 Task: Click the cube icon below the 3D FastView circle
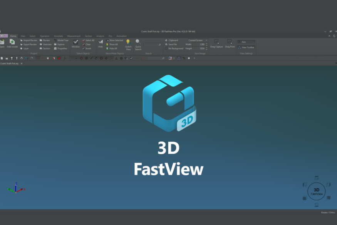(x=316, y=205)
